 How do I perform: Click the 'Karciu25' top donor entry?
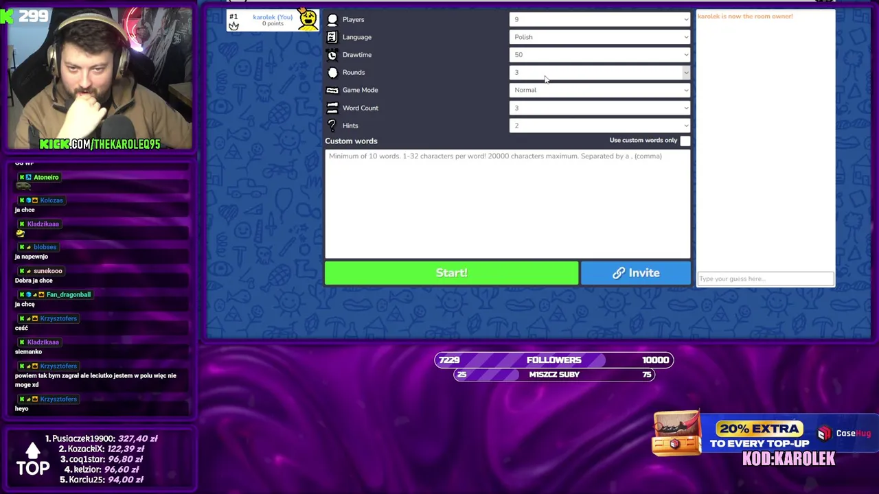102,480
